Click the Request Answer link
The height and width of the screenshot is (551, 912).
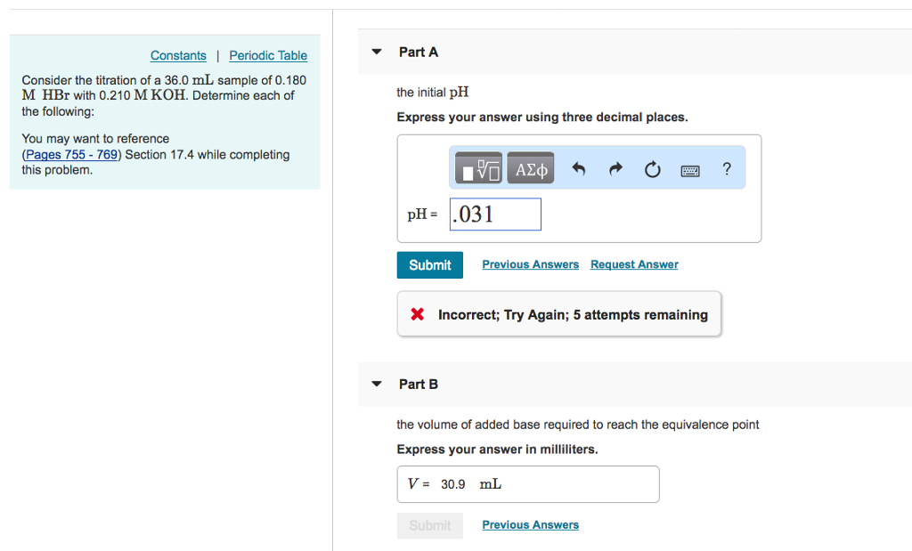pyautogui.click(x=634, y=264)
